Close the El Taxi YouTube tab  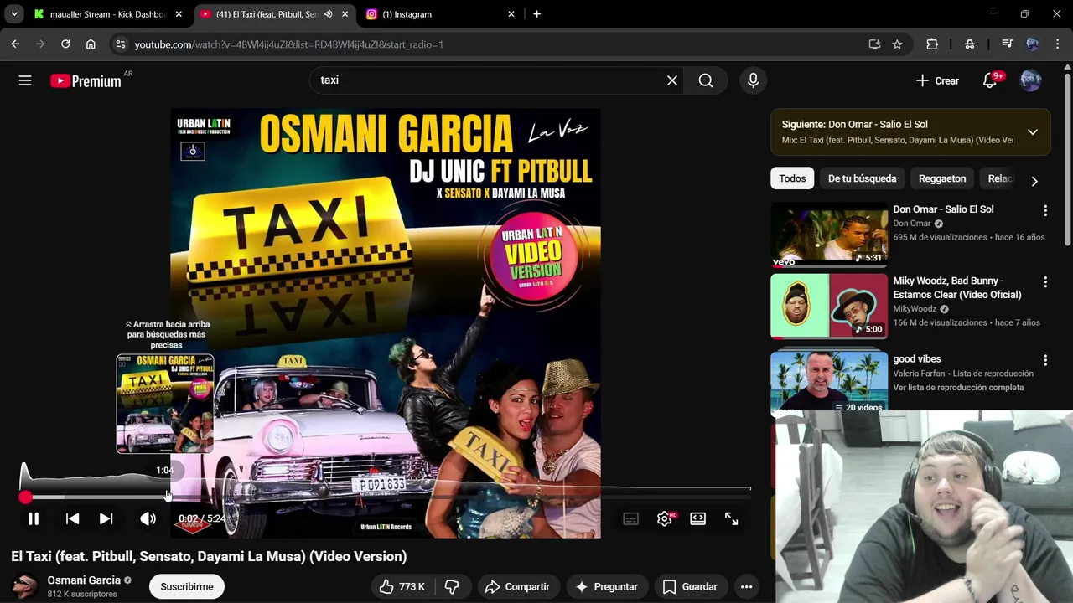[345, 14]
